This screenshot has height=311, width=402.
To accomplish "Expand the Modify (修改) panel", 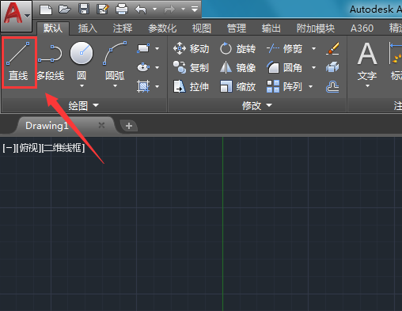I will (257, 105).
